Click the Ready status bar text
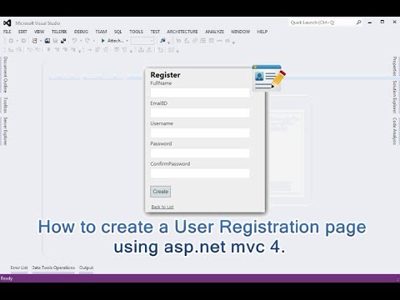Screen dimensions: 400x300 coord(7,278)
